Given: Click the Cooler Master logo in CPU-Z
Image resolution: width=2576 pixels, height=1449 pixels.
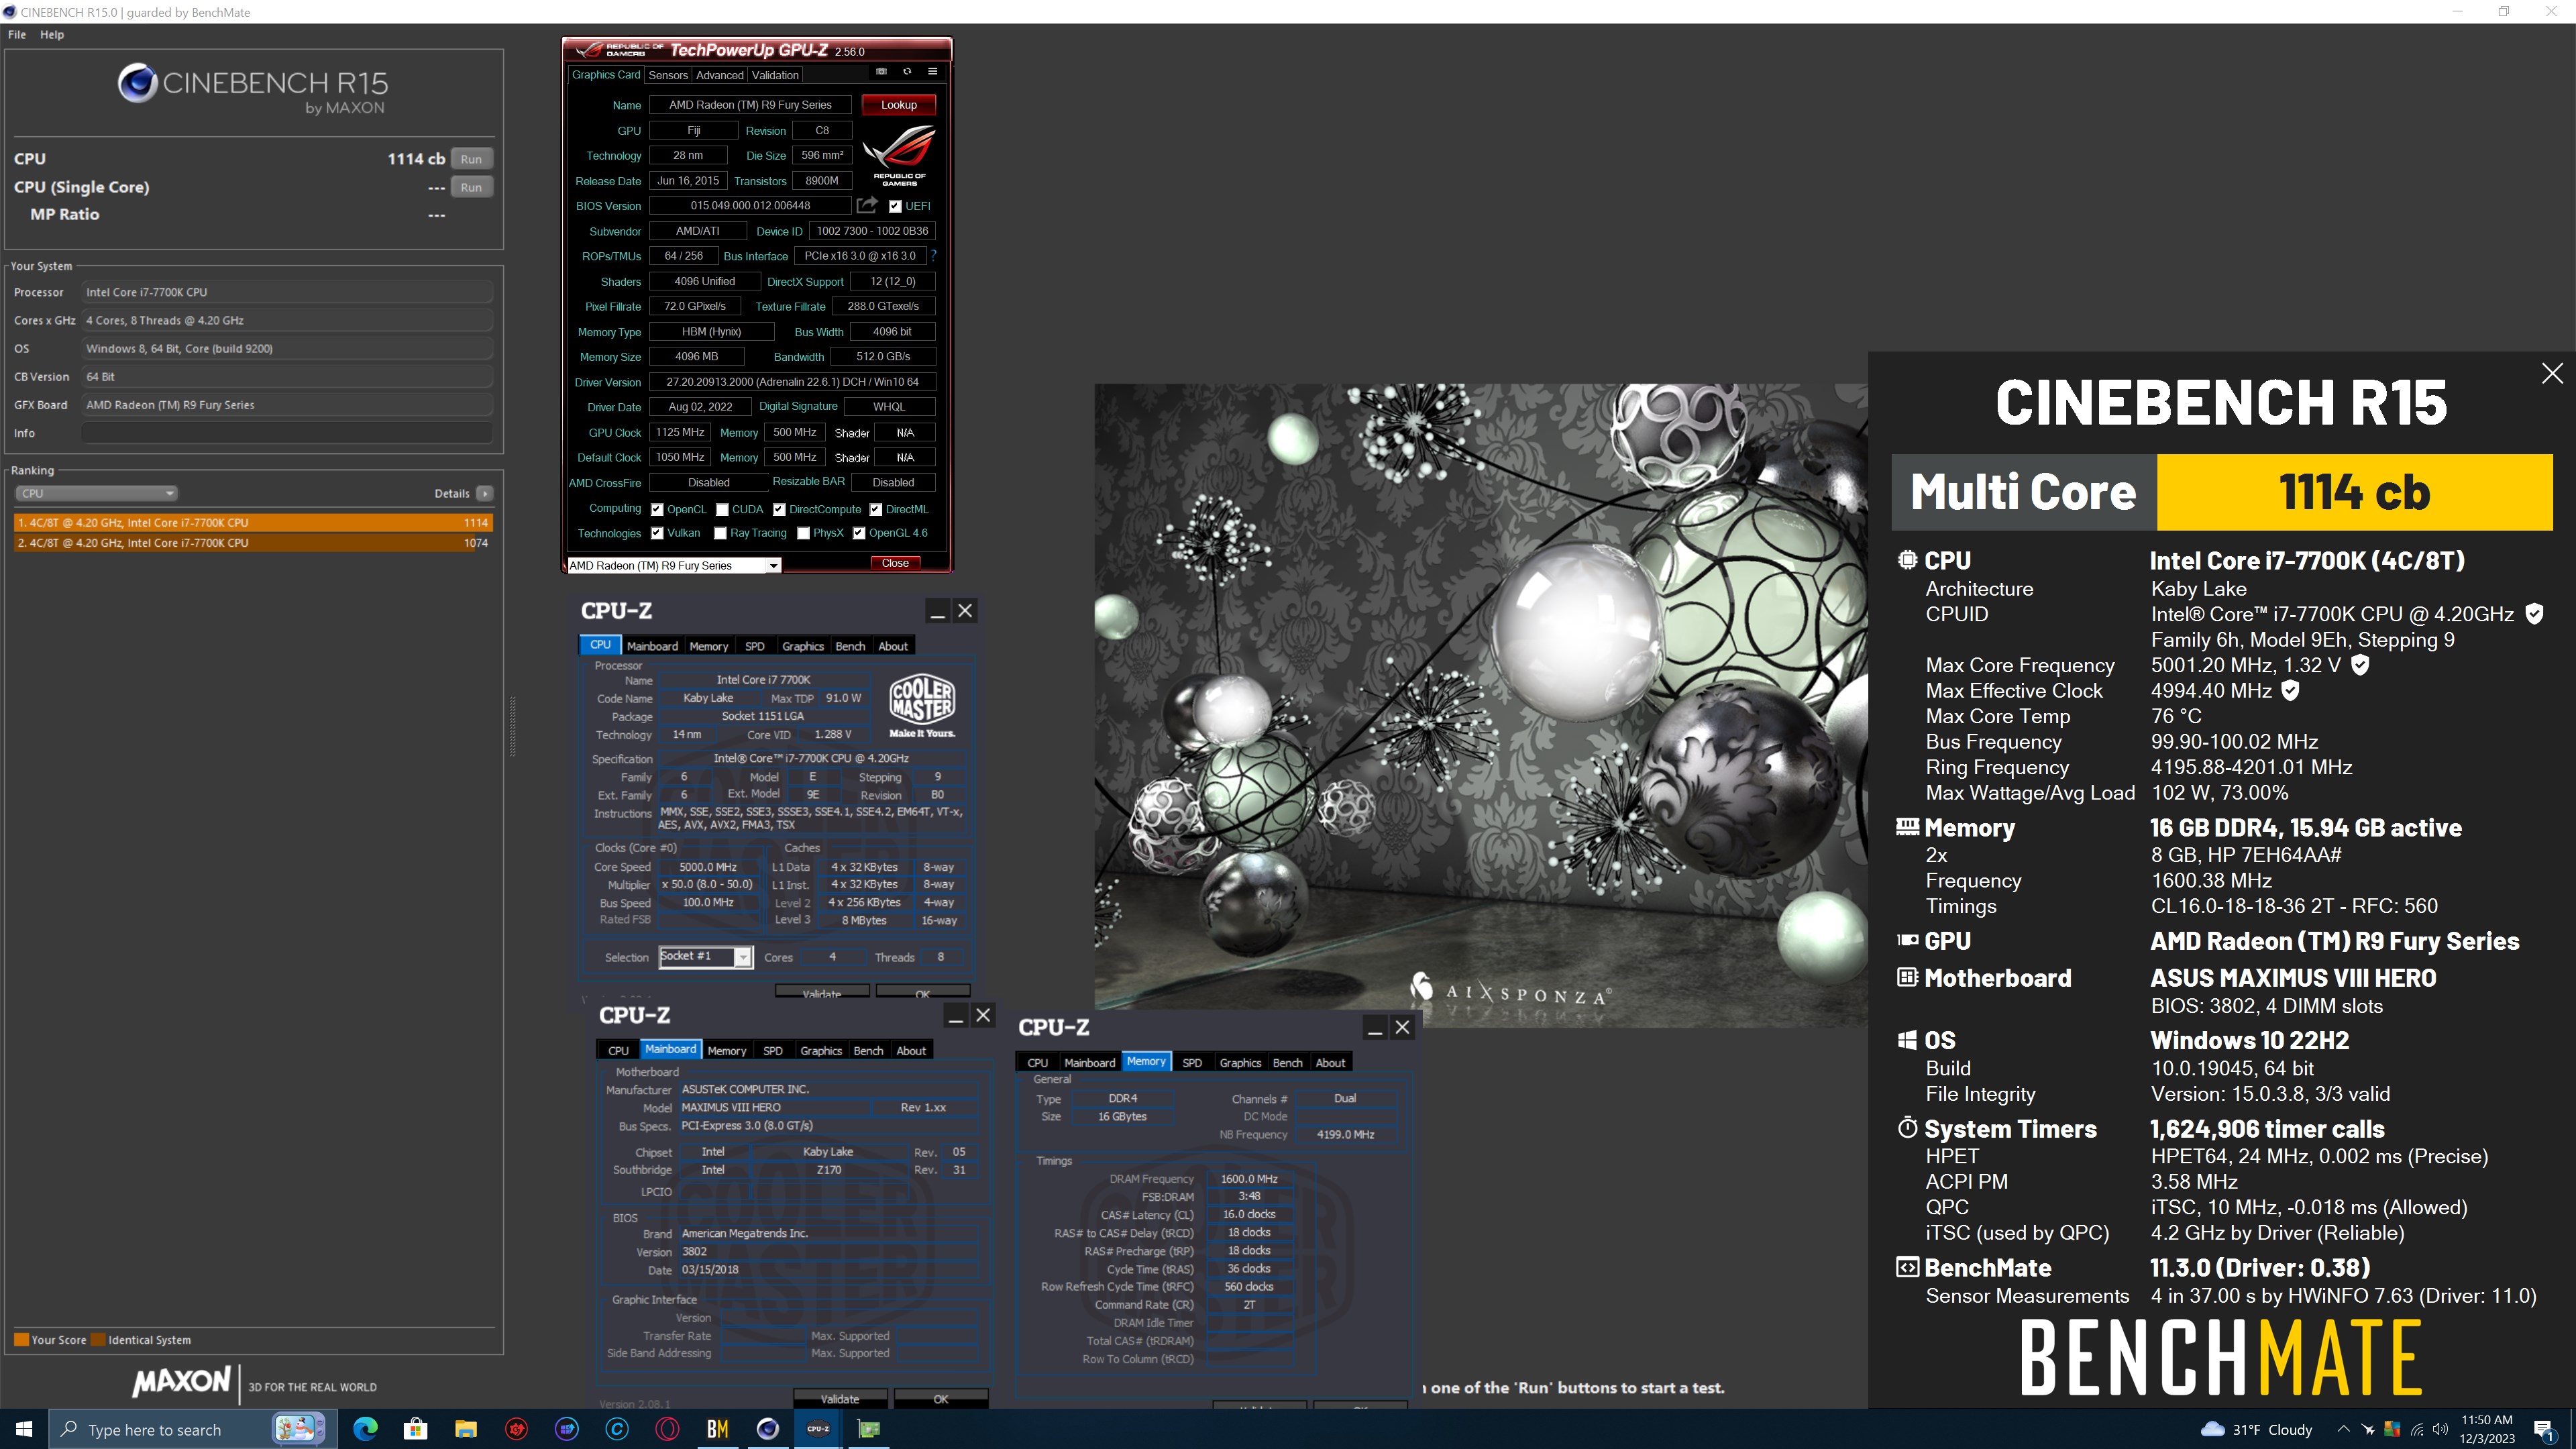Looking at the screenshot, I should 922,706.
